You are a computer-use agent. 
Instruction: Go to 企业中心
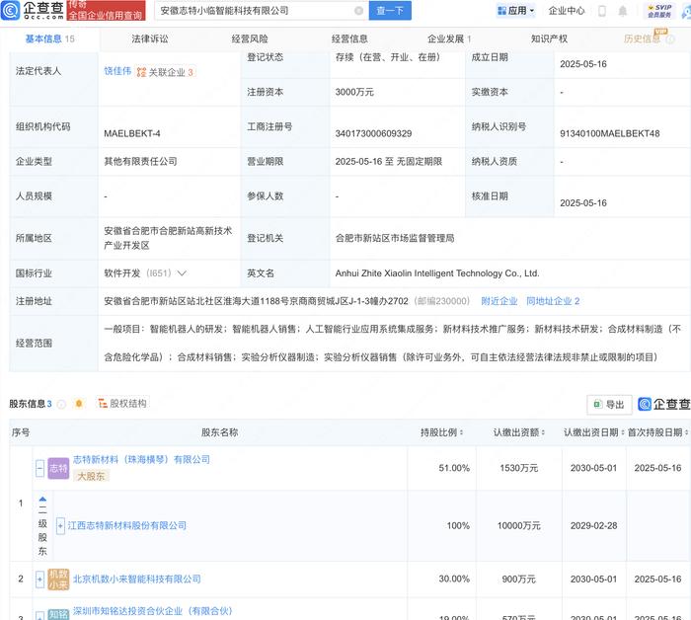coord(567,11)
